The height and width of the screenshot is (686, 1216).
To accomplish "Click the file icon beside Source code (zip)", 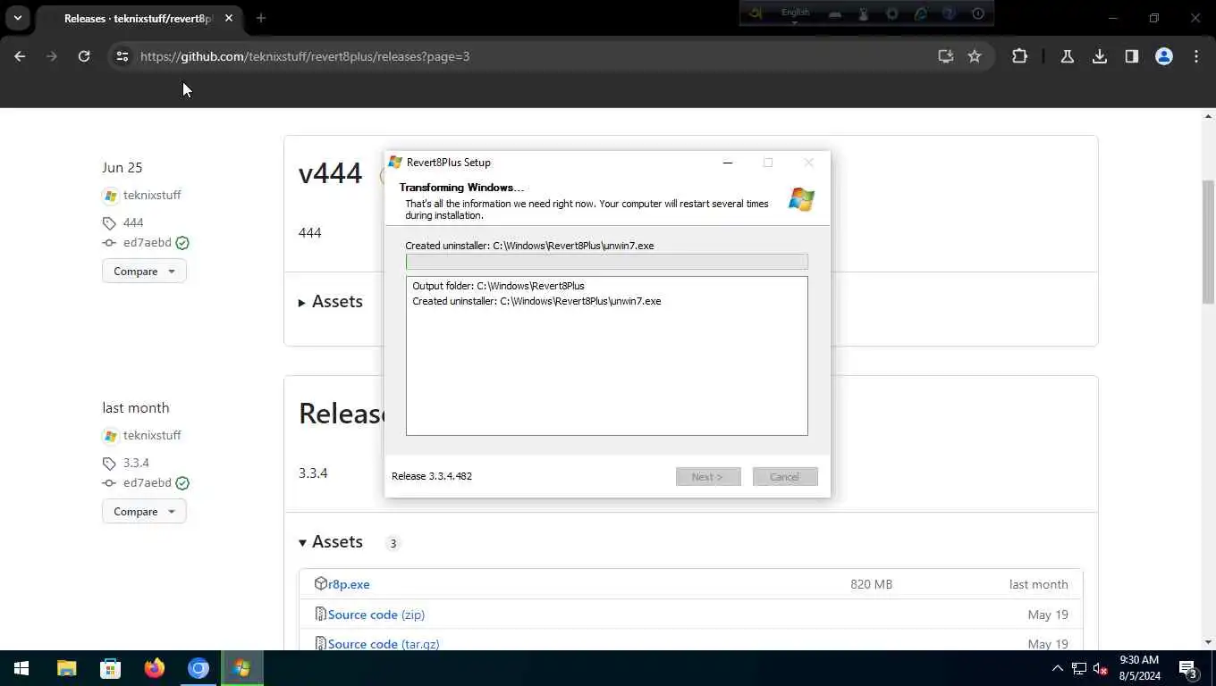I will tap(320, 614).
